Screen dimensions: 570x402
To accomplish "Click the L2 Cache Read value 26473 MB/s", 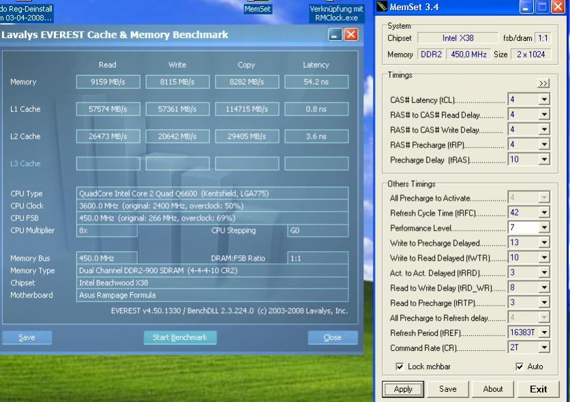I will pos(108,137).
